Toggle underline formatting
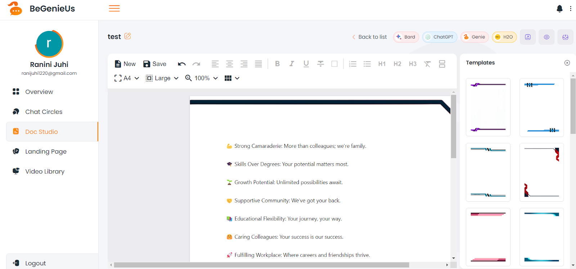 [x=306, y=64]
